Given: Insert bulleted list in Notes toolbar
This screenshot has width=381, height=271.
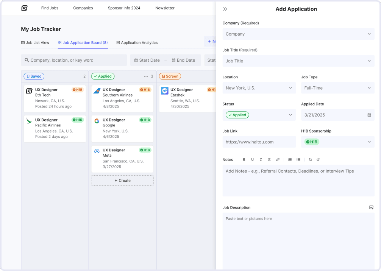Looking at the screenshot, I should tap(298, 160).
